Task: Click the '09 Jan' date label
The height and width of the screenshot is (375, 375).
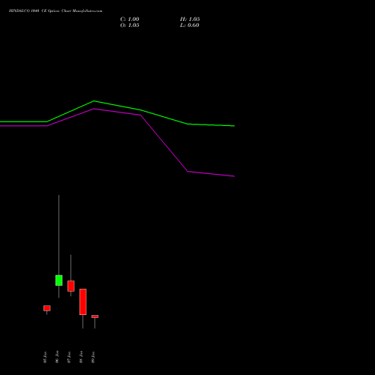Action: coord(93,357)
